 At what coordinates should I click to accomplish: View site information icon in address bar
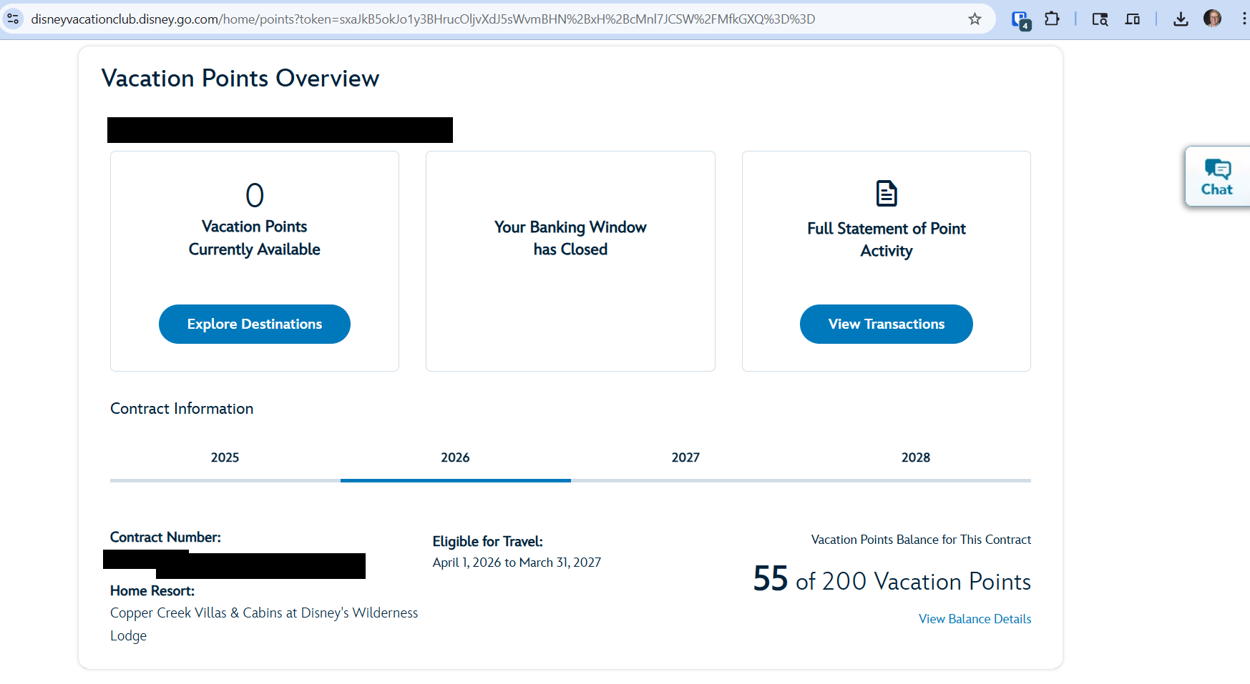(13, 19)
